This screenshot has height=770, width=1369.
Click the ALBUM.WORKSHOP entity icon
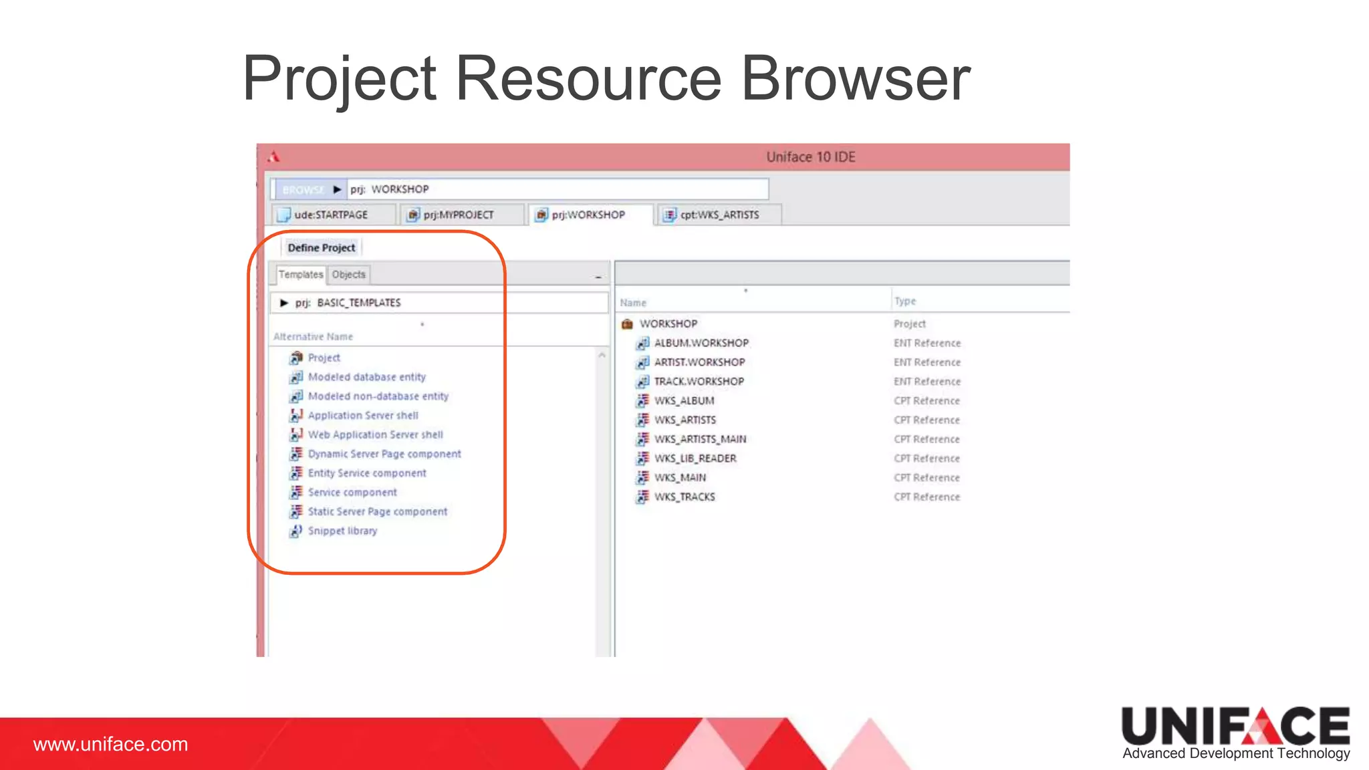[642, 344]
